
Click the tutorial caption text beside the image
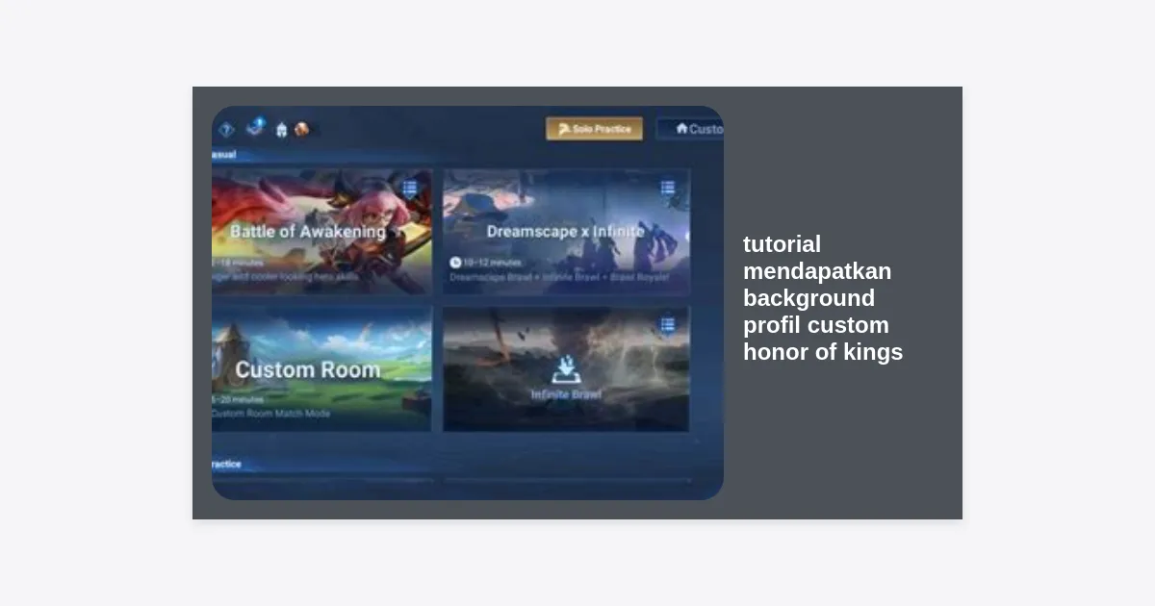[822, 297]
